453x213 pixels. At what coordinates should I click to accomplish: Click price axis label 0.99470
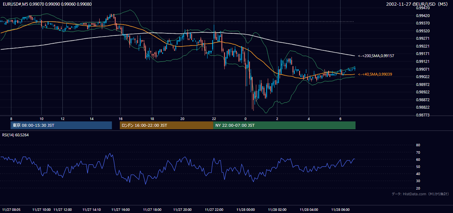423,7
